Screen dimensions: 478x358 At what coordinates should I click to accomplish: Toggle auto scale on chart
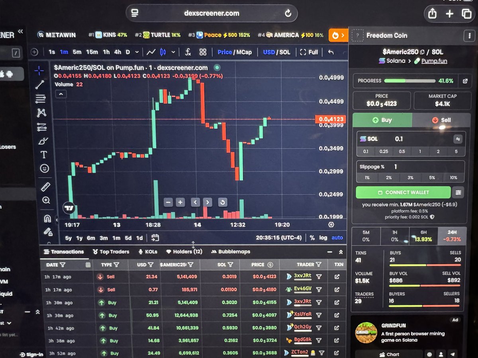coord(337,238)
